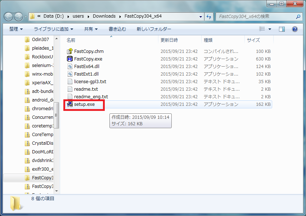
Task: Open the ライブラリに追加 menu
Action: [x=54, y=29]
